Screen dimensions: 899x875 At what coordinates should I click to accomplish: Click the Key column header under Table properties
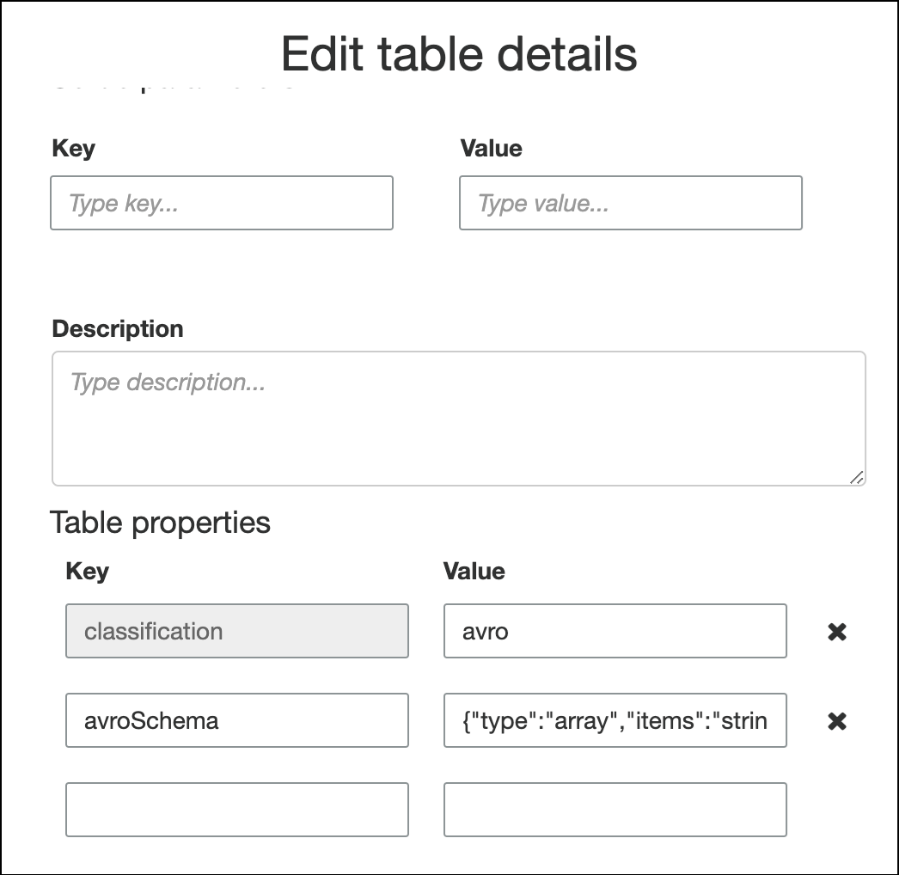pyautogui.click(x=86, y=571)
